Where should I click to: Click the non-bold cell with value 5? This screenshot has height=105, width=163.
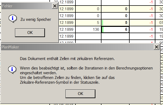88,23
